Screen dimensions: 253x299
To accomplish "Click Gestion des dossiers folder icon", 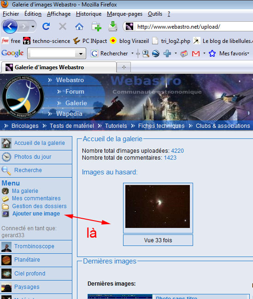I will point(6,206).
